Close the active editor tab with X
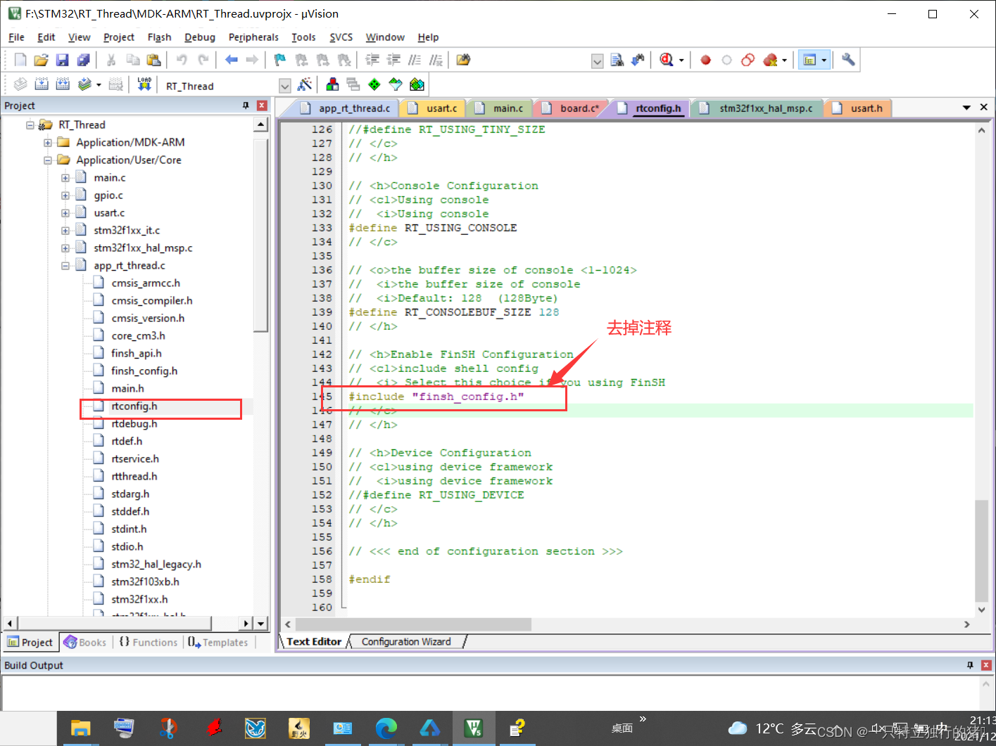The width and height of the screenshot is (996, 746). coord(984,108)
